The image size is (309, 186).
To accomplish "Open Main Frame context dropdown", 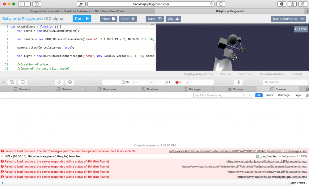I will coord(299,183).
